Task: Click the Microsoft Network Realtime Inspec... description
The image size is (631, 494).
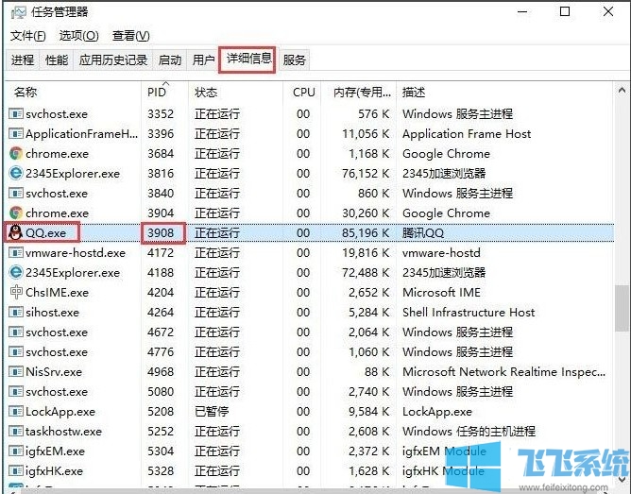Action: 503,372
